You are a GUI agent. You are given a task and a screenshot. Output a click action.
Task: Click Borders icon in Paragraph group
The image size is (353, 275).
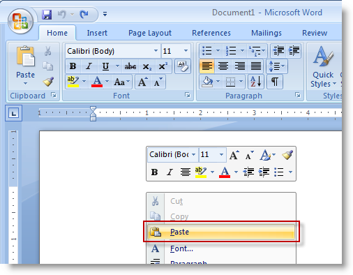click(x=231, y=82)
